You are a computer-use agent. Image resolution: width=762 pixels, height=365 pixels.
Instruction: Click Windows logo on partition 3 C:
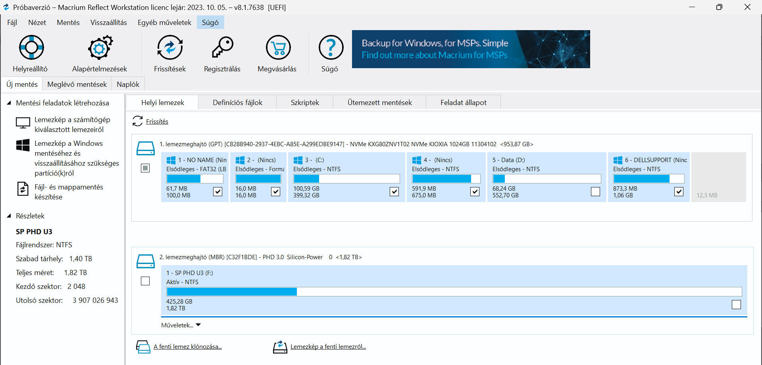click(x=298, y=160)
